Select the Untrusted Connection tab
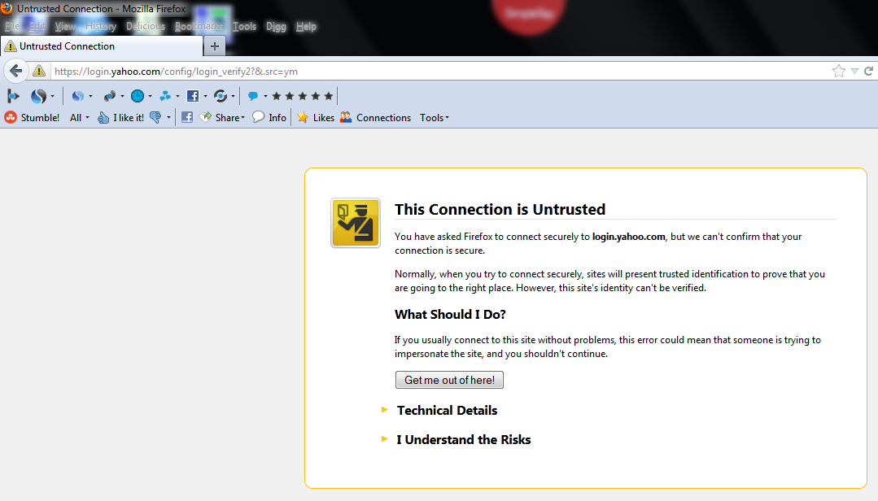Image resolution: width=878 pixels, height=501 pixels. [x=102, y=46]
